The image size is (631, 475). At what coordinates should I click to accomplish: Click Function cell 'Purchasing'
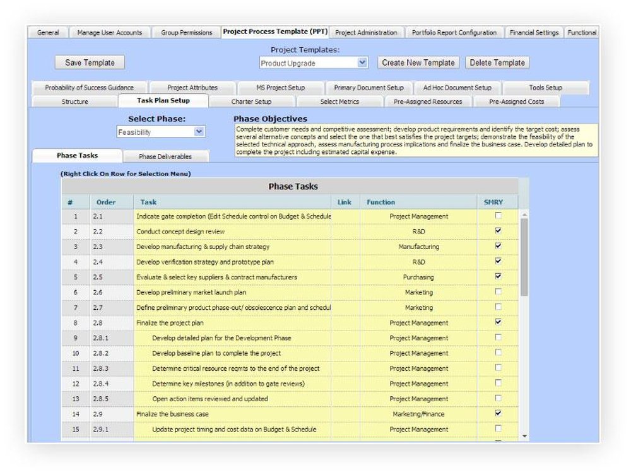(418, 278)
